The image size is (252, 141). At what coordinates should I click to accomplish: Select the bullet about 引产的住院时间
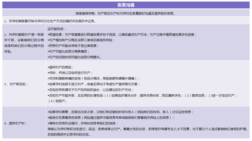pos(74,57)
